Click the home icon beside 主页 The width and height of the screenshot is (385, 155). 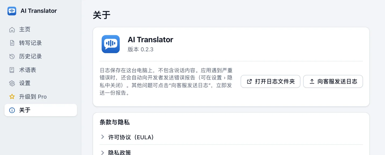[x=12, y=30]
